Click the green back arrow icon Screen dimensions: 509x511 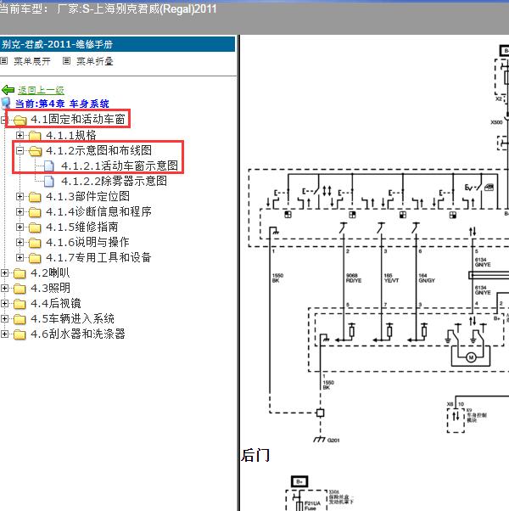click(8, 90)
